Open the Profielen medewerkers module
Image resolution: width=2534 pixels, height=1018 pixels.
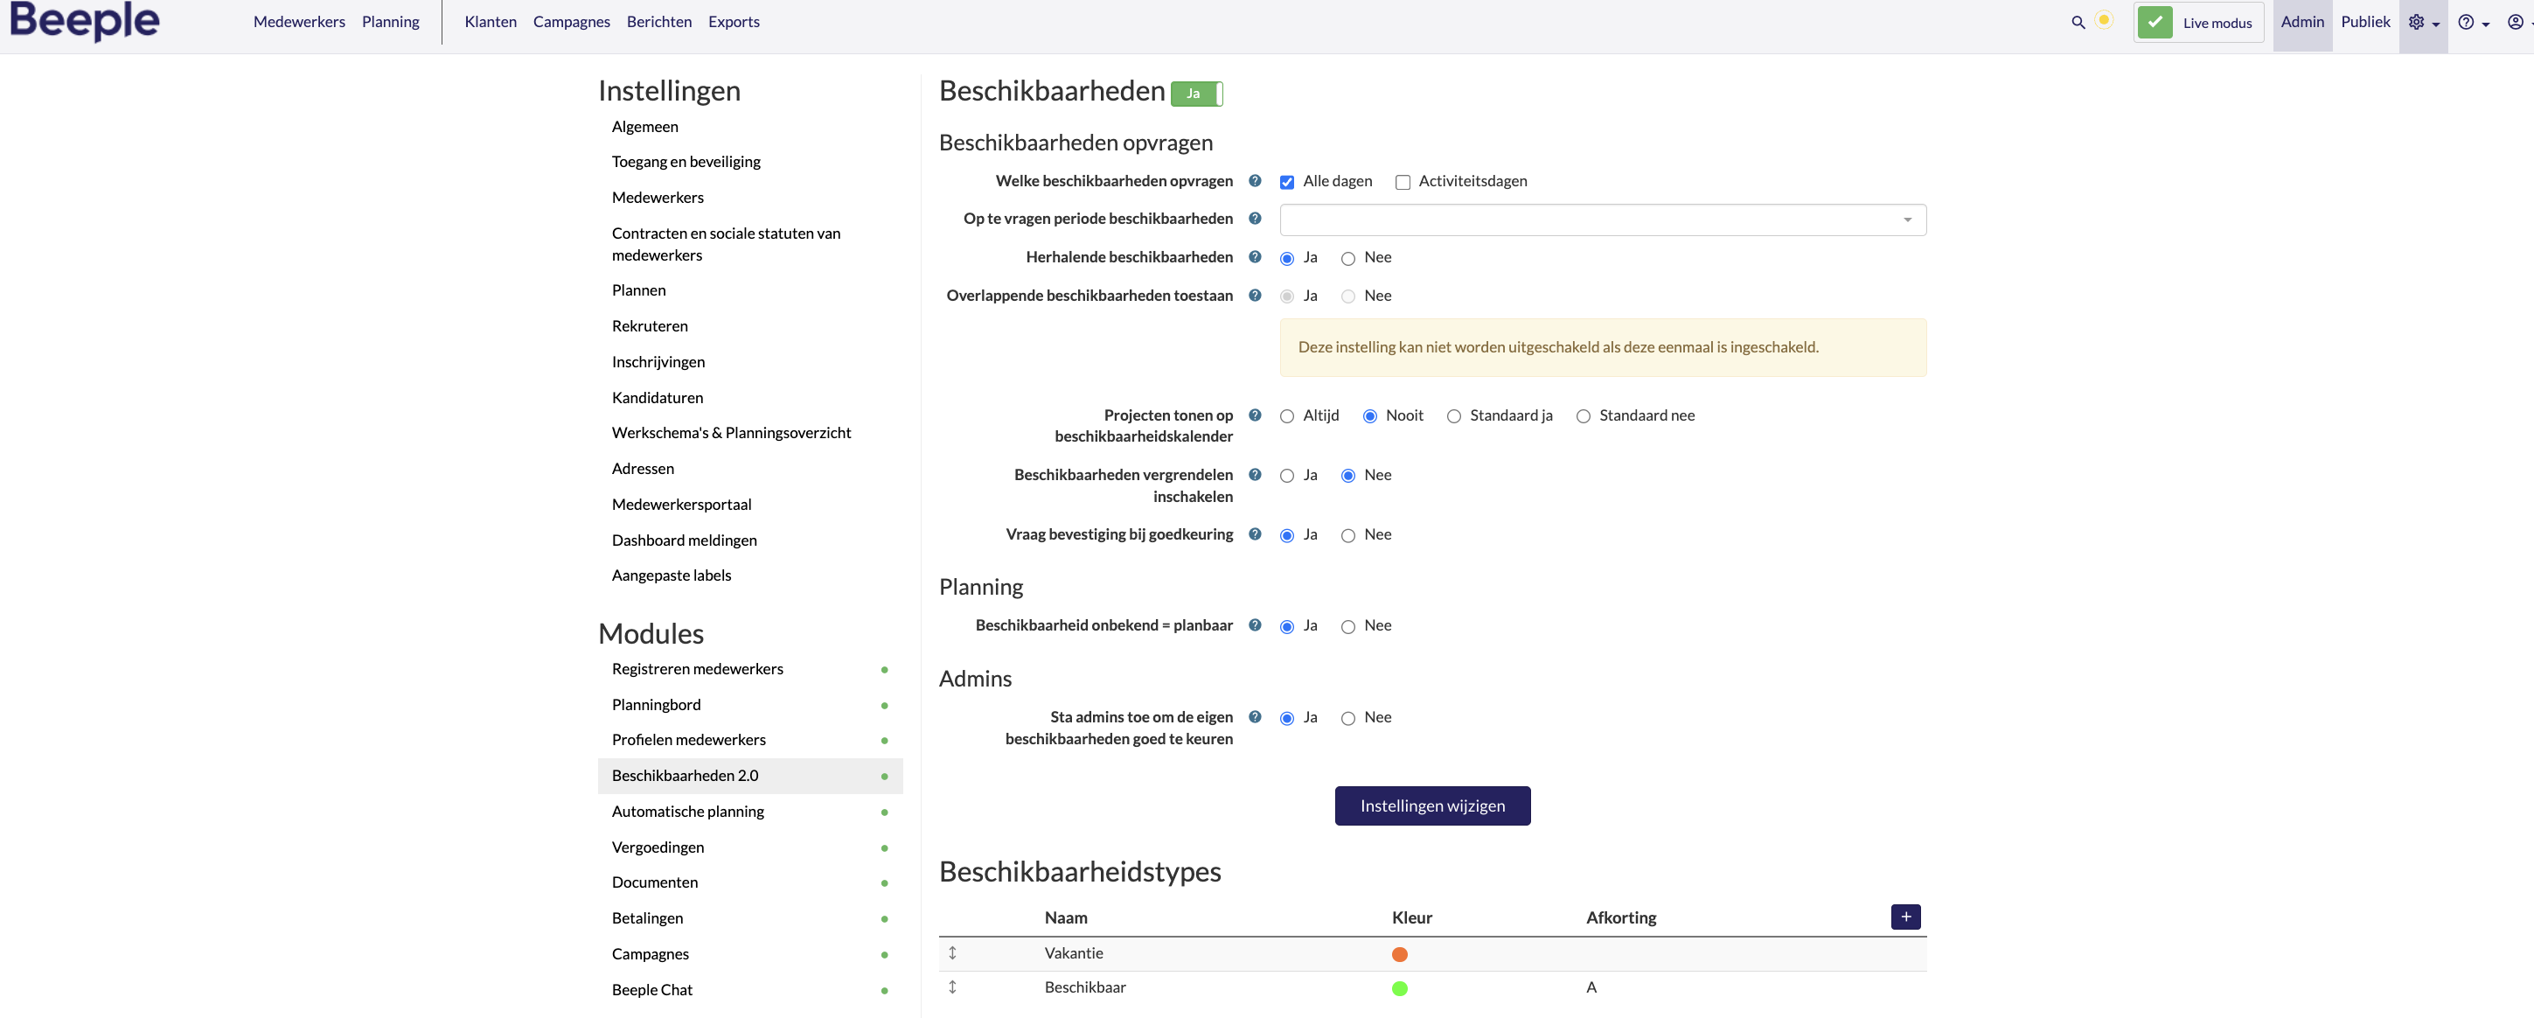(x=689, y=740)
